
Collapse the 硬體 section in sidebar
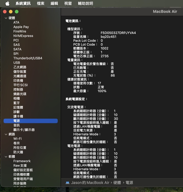[6, 18]
